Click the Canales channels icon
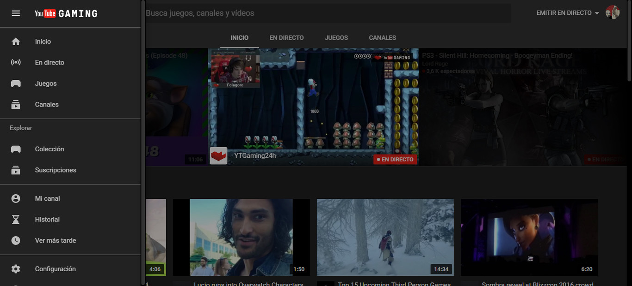 click(15, 104)
